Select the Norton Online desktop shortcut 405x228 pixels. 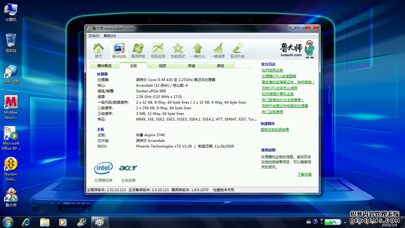[x=11, y=169]
